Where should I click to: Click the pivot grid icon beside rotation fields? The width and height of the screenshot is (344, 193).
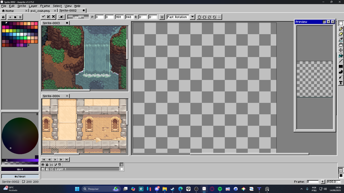(162, 17)
